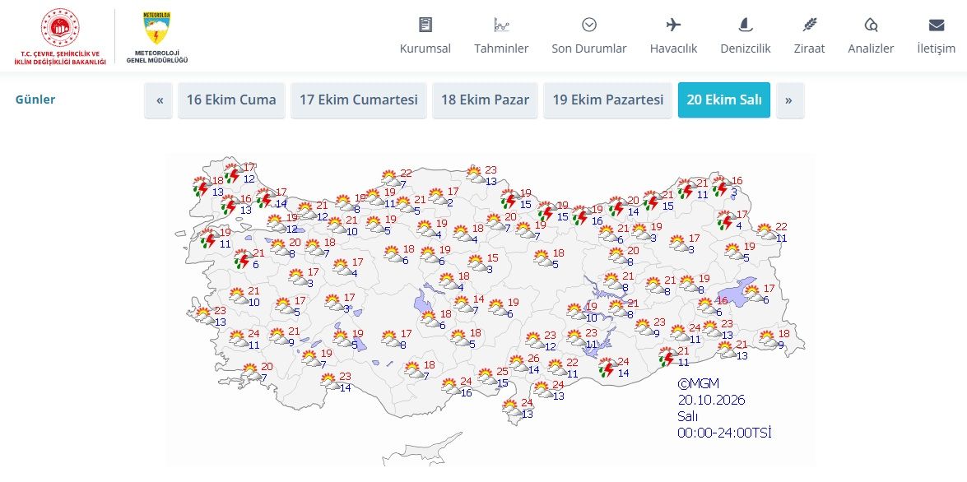The width and height of the screenshot is (967, 482).
Task: Click the salt lake in central Anatolia
Action: 423,302
